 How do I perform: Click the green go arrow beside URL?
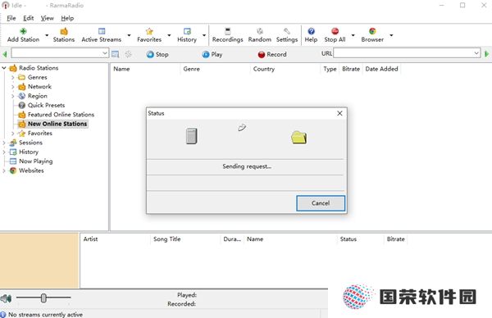pyautogui.click(x=486, y=54)
